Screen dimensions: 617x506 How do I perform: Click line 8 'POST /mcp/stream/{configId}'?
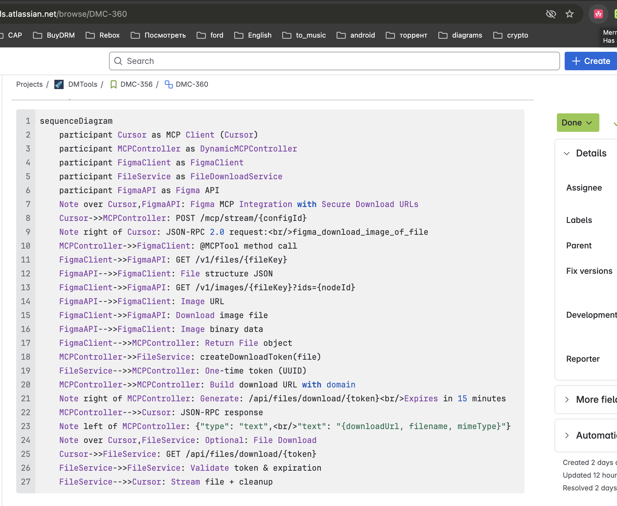tap(241, 218)
